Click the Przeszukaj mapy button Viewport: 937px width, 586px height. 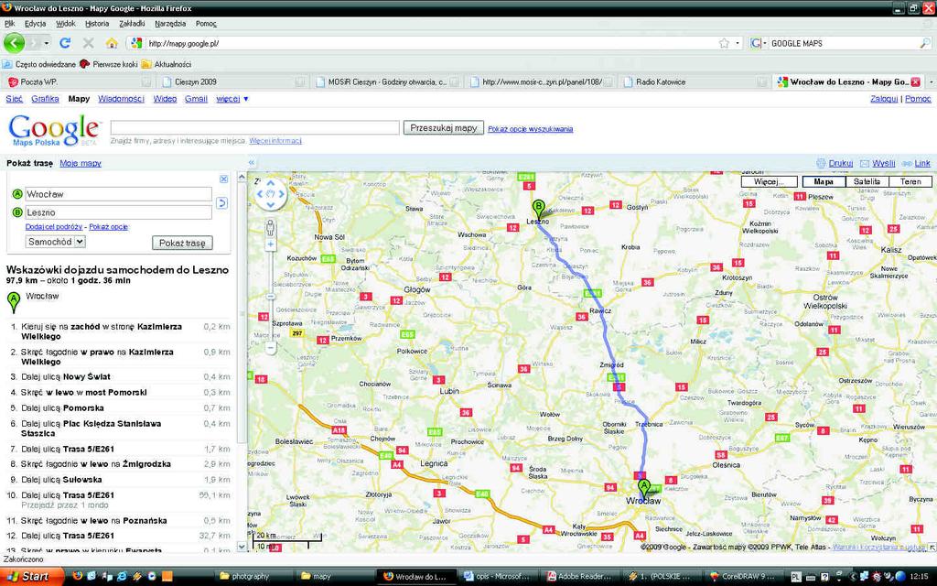[444, 128]
